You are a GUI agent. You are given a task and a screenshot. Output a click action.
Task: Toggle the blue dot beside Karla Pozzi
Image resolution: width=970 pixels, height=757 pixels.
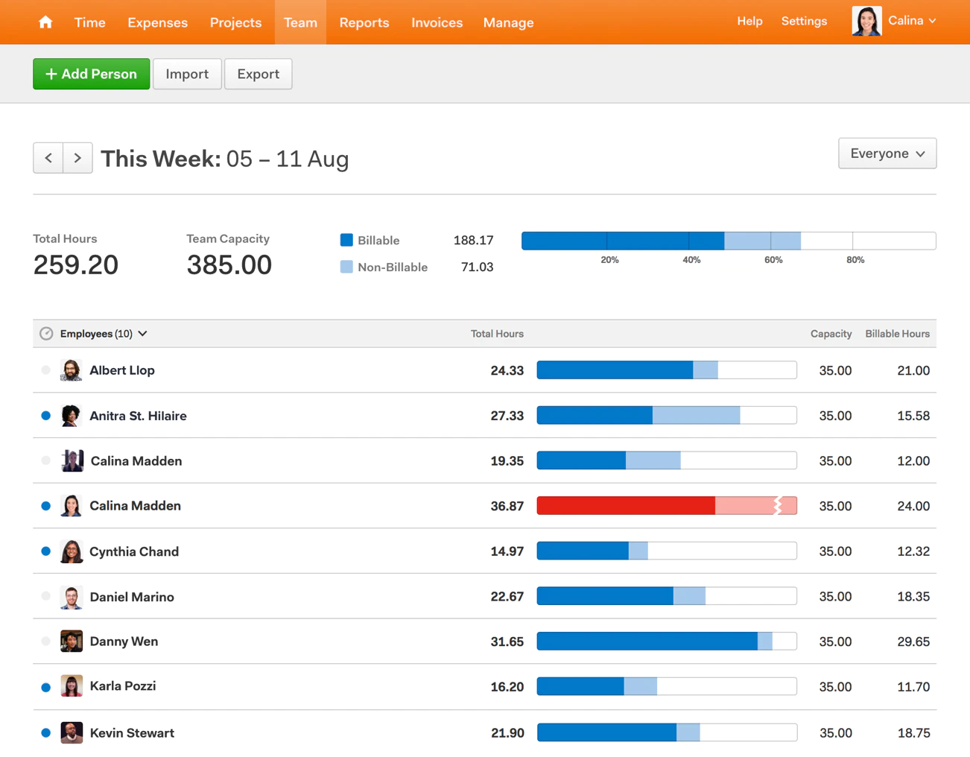tap(45, 686)
